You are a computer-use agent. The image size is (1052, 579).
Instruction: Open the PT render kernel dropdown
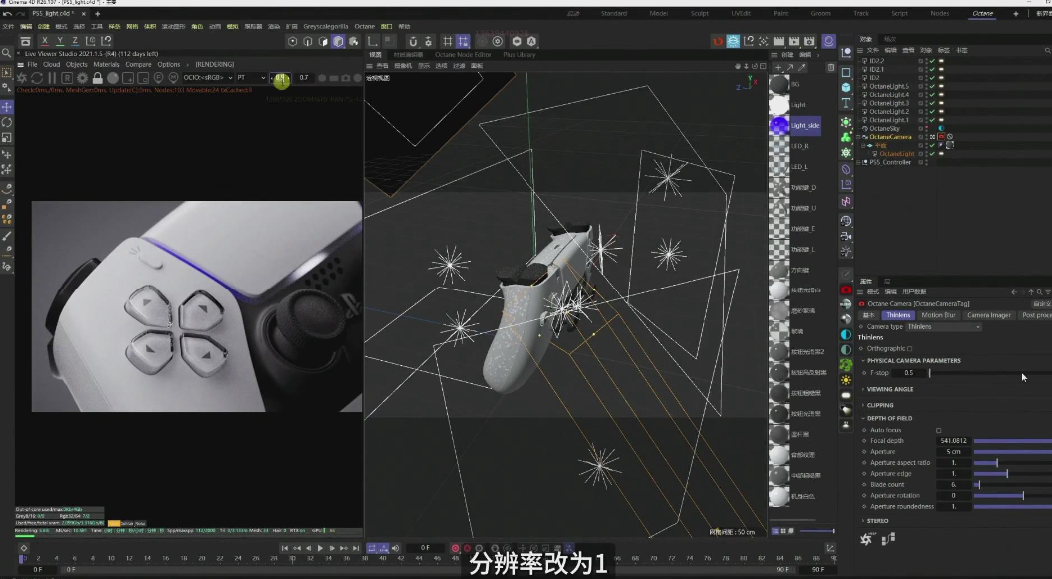[x=251, y=78]
